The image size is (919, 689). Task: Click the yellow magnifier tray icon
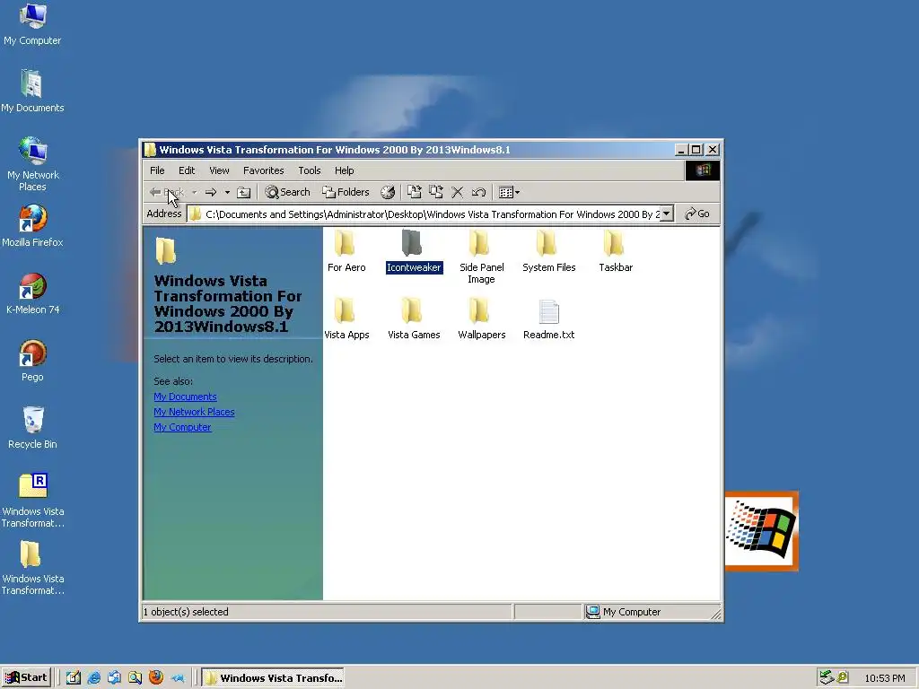click(842, 678)
